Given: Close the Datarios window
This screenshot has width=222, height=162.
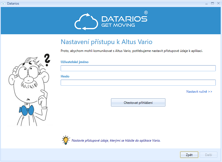Looking at the screenshot, I should 218,3.
